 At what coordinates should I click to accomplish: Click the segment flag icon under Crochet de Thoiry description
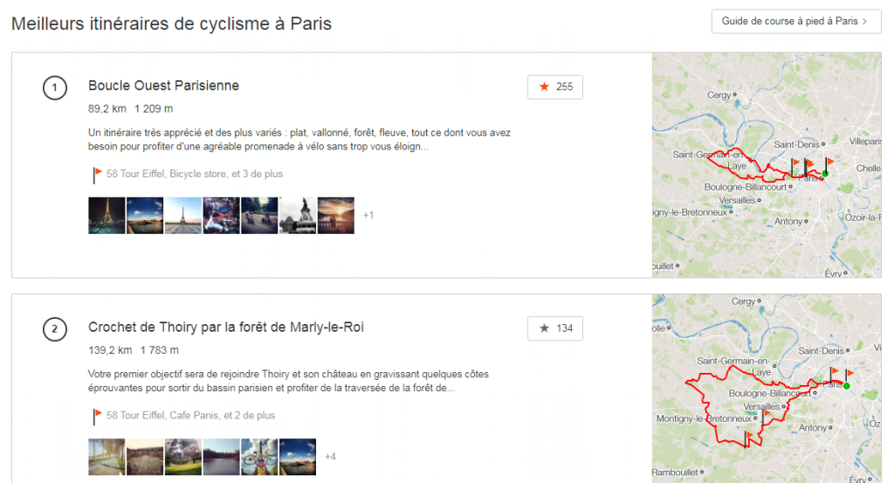click(97, 417)
